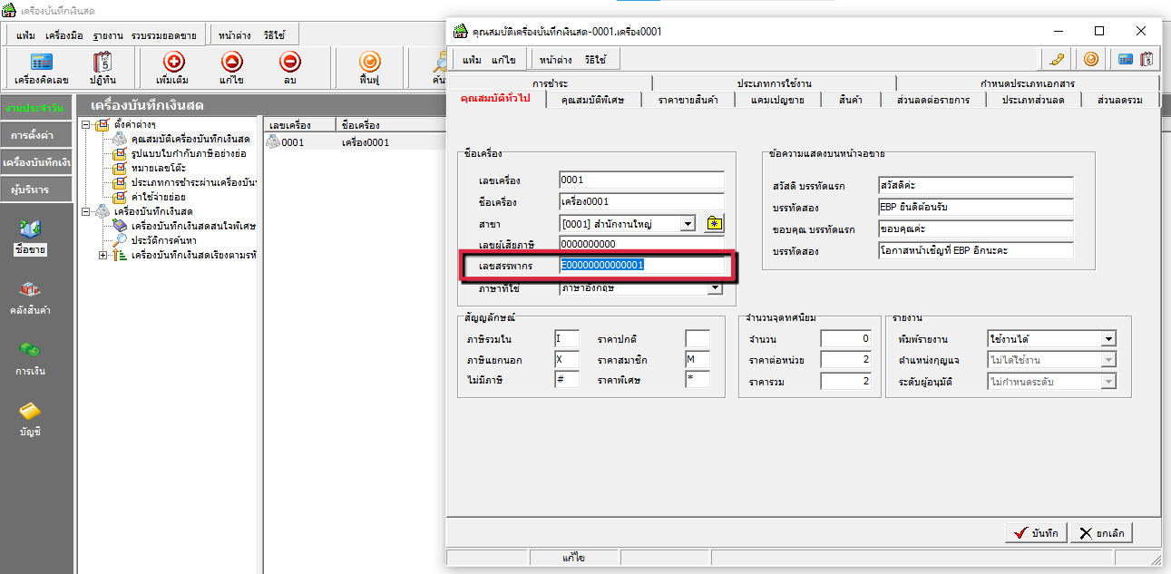This screenshot has width=1171, height=574.
Task: Select the ราคาขายสินค้า tab
Action: pyautogui.click(x=688, y=100)
